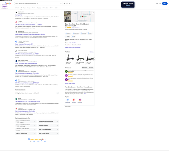Click the Google logo at top left
This screenshot has width=170, height=151.
click(x=8, y=3)
